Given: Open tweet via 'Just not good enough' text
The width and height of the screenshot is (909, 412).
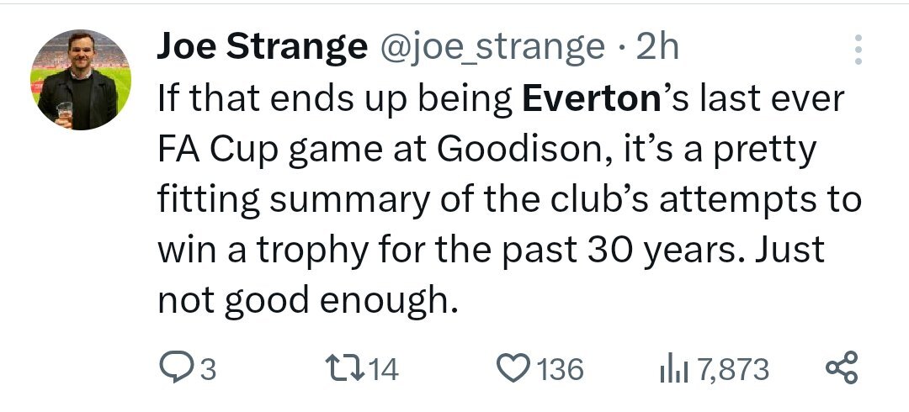Looking at the screenshot, I should 491,276.
